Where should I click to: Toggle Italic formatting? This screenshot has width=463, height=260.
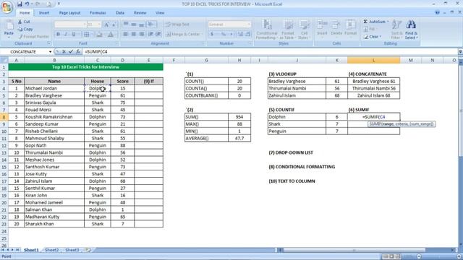[66, 35]
